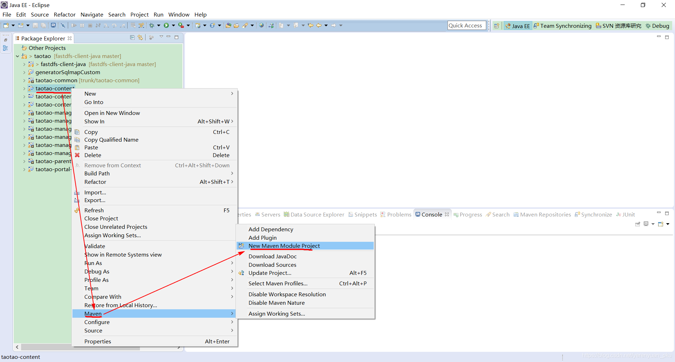Open the SVN repository perspective

[618, 26]
